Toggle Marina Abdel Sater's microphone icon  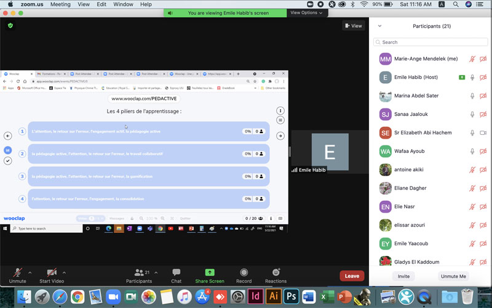[x=472, y=96]
